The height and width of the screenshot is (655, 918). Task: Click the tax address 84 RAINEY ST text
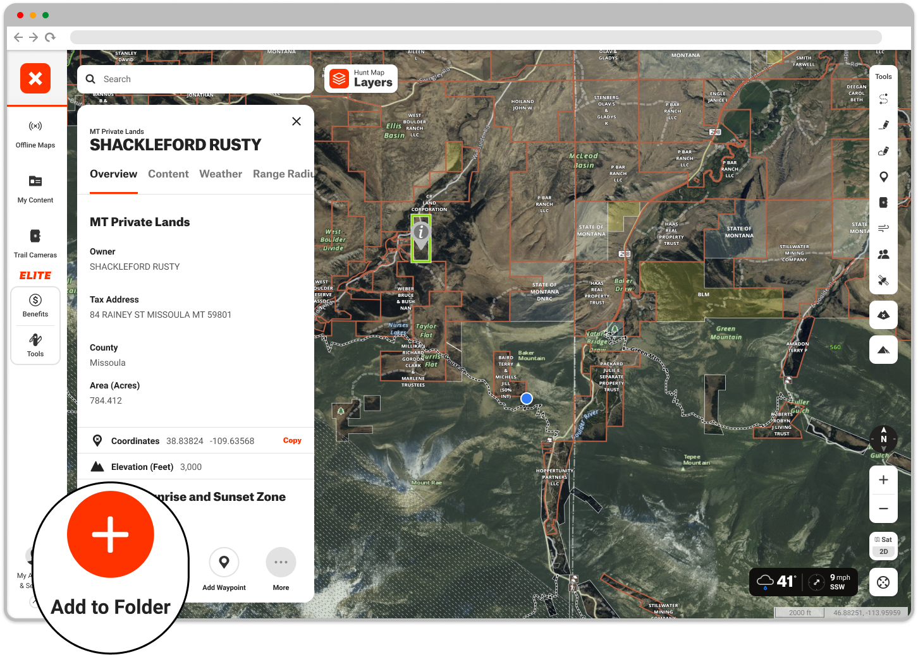161,315
